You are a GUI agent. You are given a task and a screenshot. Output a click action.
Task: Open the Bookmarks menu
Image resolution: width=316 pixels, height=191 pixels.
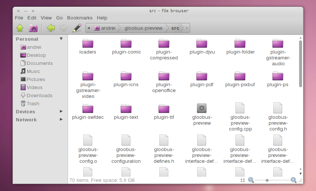coord(80,18)
